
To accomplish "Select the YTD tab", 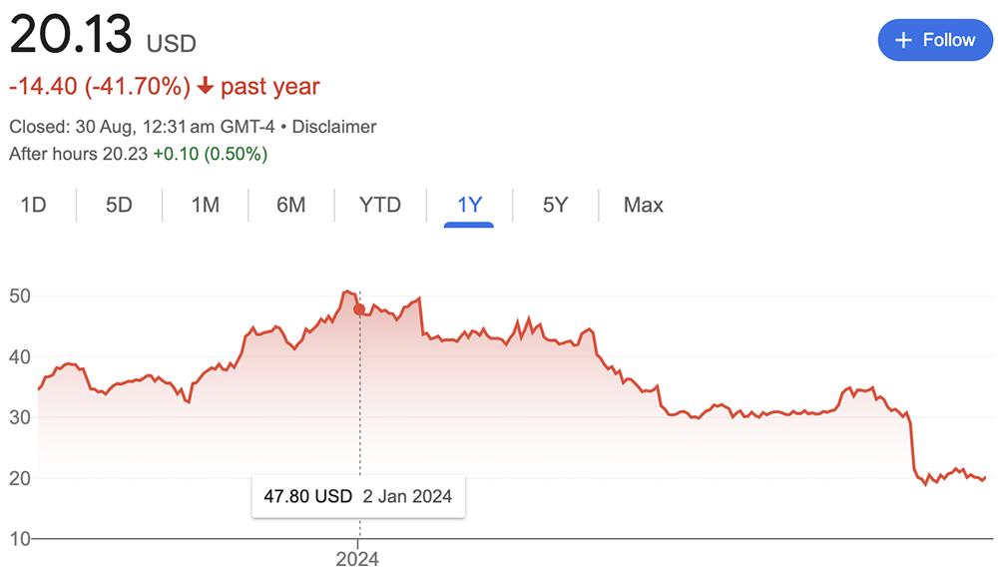I will point(379,205).
